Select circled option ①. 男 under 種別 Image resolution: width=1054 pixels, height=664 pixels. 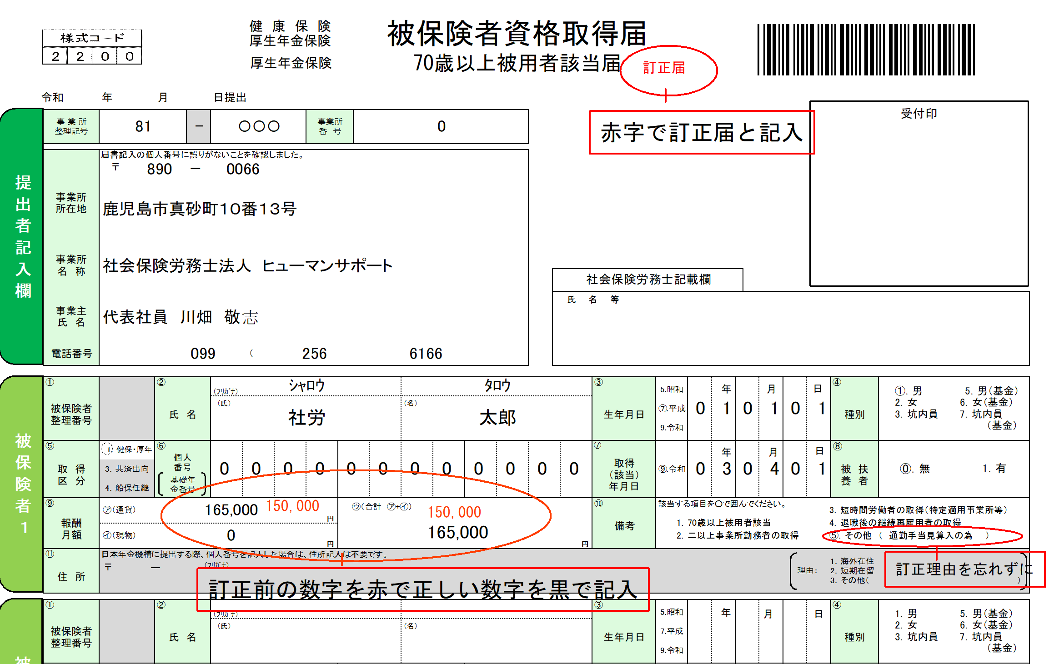908,391
